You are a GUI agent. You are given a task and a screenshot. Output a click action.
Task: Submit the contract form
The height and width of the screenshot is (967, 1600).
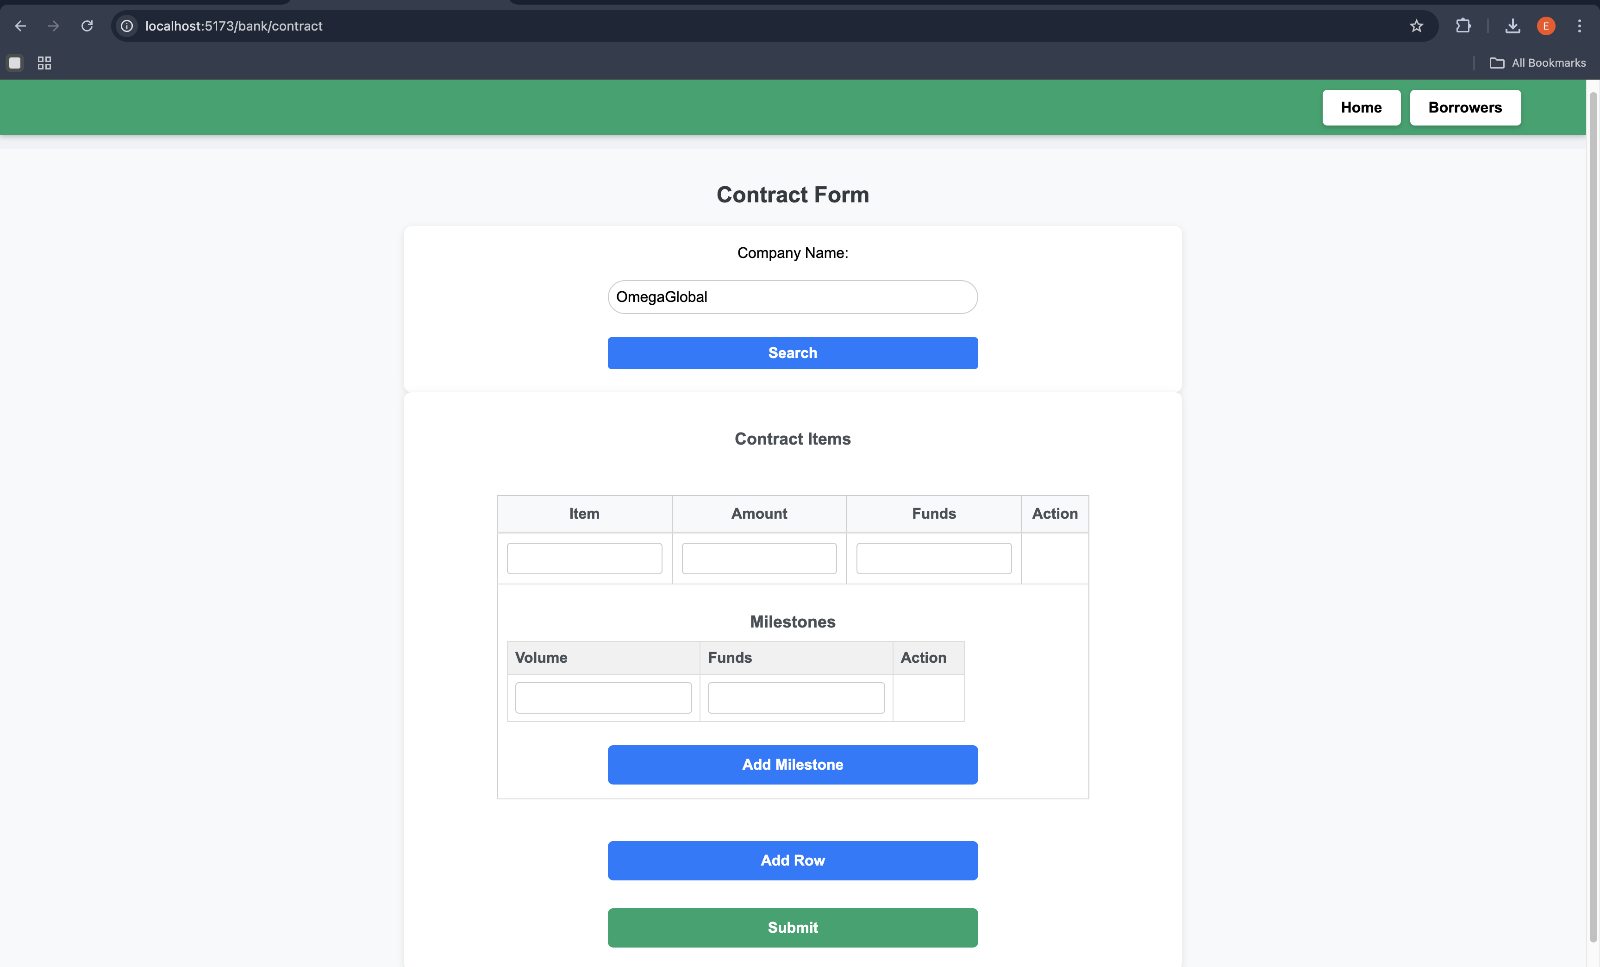(x=792, y=927)
